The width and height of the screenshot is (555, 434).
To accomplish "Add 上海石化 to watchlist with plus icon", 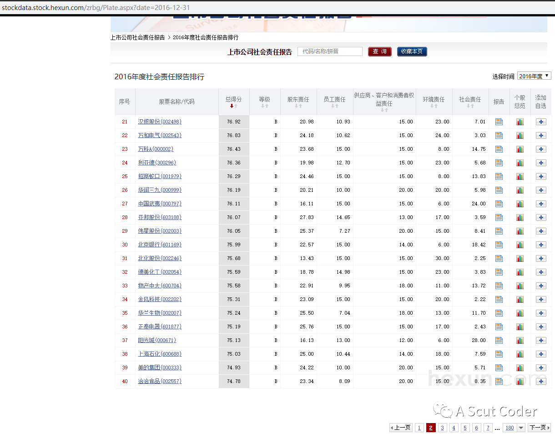I will point(541,354).
